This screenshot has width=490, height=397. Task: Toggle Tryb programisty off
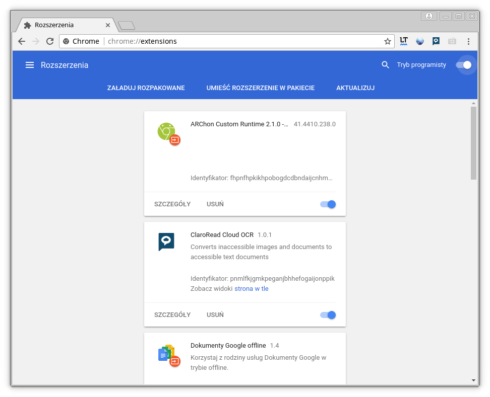pyautogui.click(x=464, y=65)
